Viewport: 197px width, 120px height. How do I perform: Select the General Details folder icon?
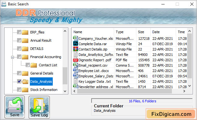coord(25,73)
